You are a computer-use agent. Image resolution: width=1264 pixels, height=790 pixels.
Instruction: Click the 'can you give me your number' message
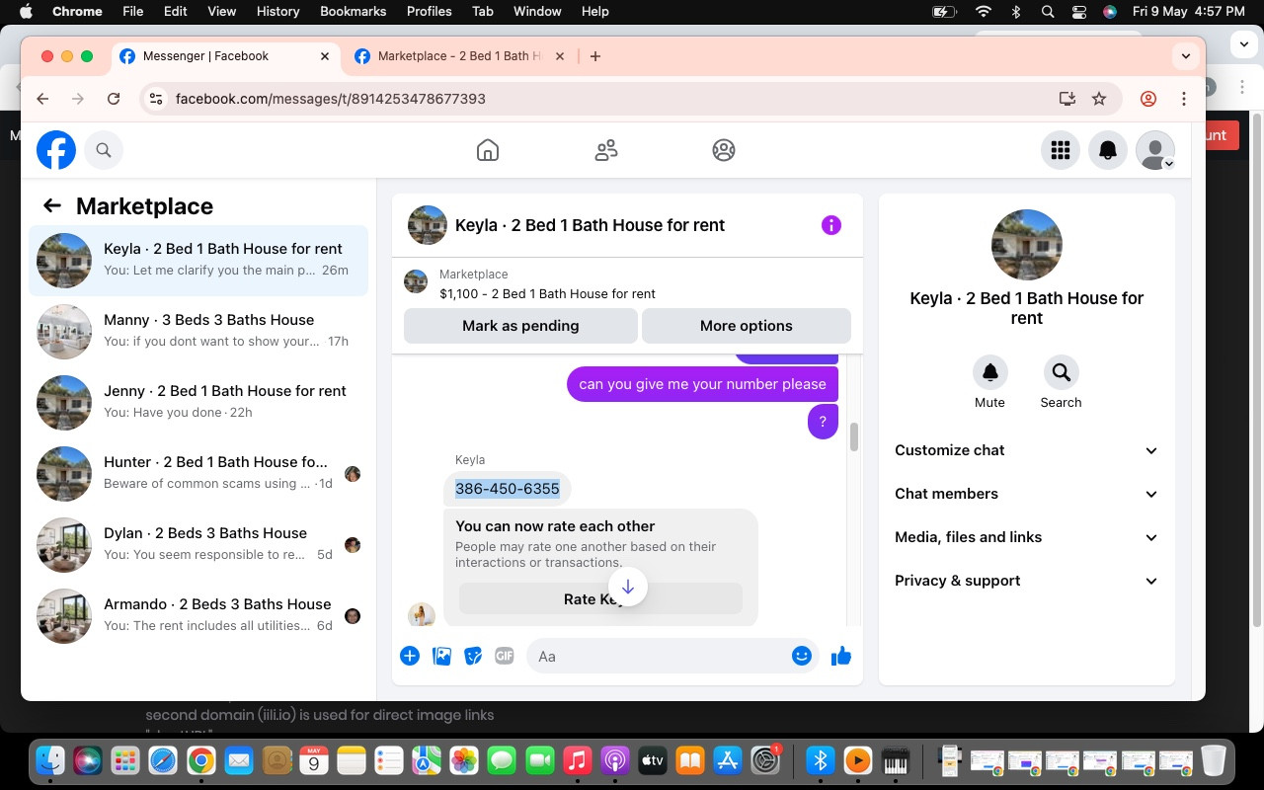tap(702, 384)
